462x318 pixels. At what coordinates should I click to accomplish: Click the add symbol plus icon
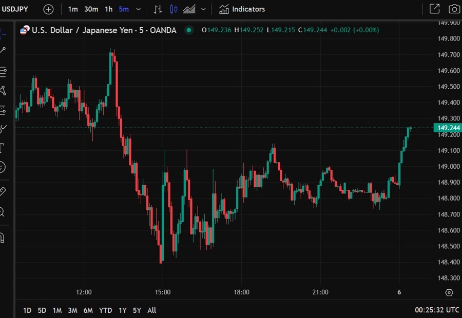[x=48, y=9]
